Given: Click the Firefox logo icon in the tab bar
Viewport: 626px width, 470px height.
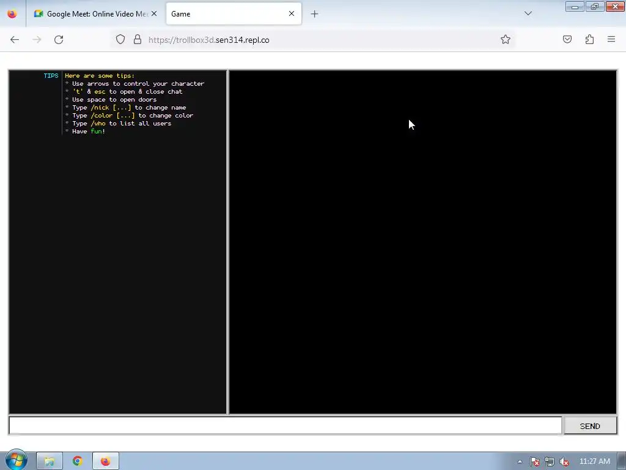Looking at the screenshot, I should pyautogui.click(x=12, y=13).
